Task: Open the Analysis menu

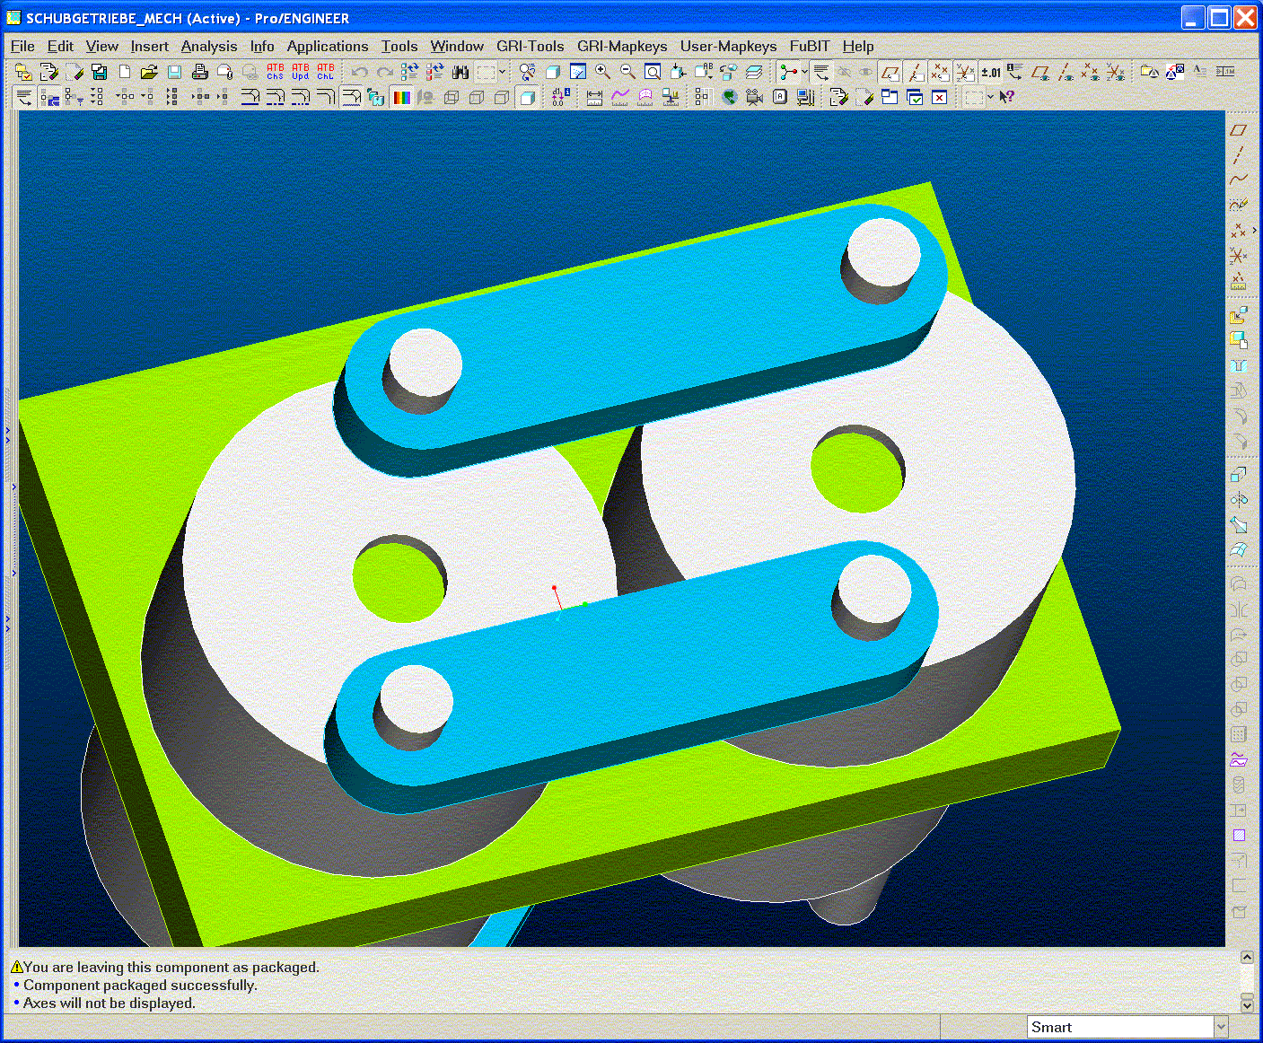Action: point(208,46)
